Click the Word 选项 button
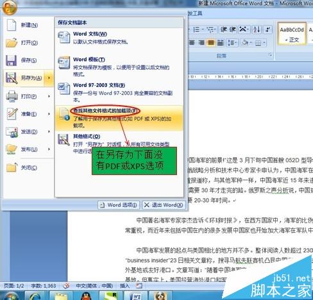313x300 pixels. [119, 205]
